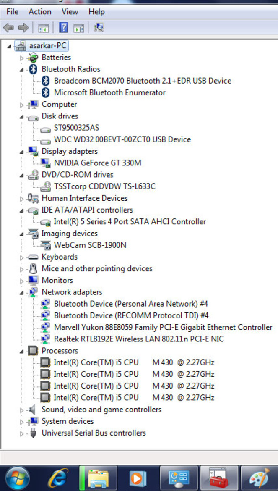Open the Windows Start orb
This screenshot has height=491, width=278.
(18, 478)
